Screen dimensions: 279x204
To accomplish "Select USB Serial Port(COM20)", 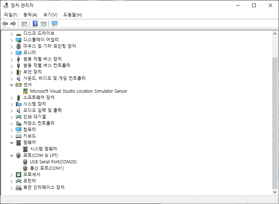I will point(53,162).
